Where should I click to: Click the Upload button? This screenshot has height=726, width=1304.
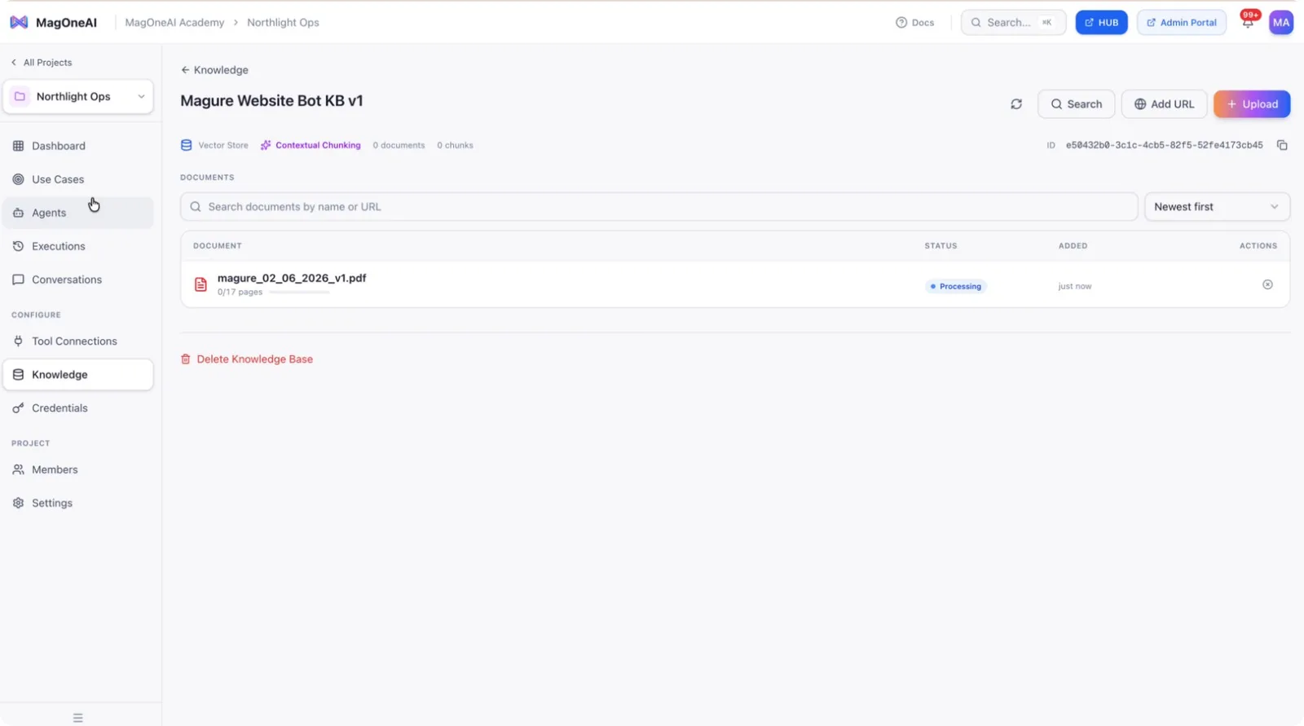coord(1252,104)
